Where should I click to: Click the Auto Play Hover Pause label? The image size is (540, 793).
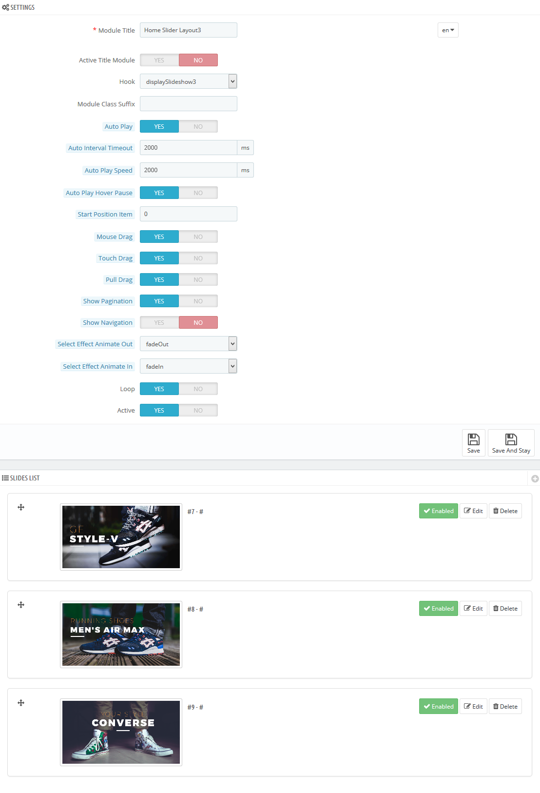pyautogui.click(x=99, y=193)
